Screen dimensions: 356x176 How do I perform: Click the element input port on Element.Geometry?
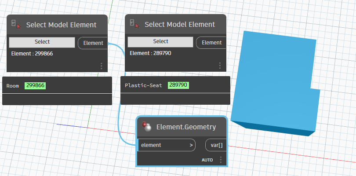[163, 145]
